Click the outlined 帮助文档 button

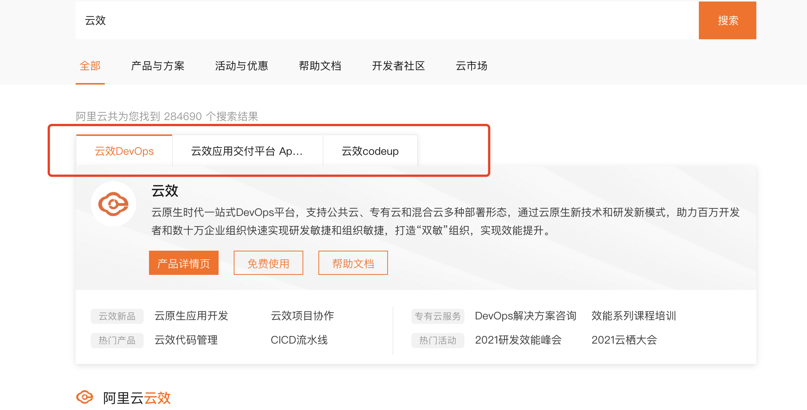353,263
